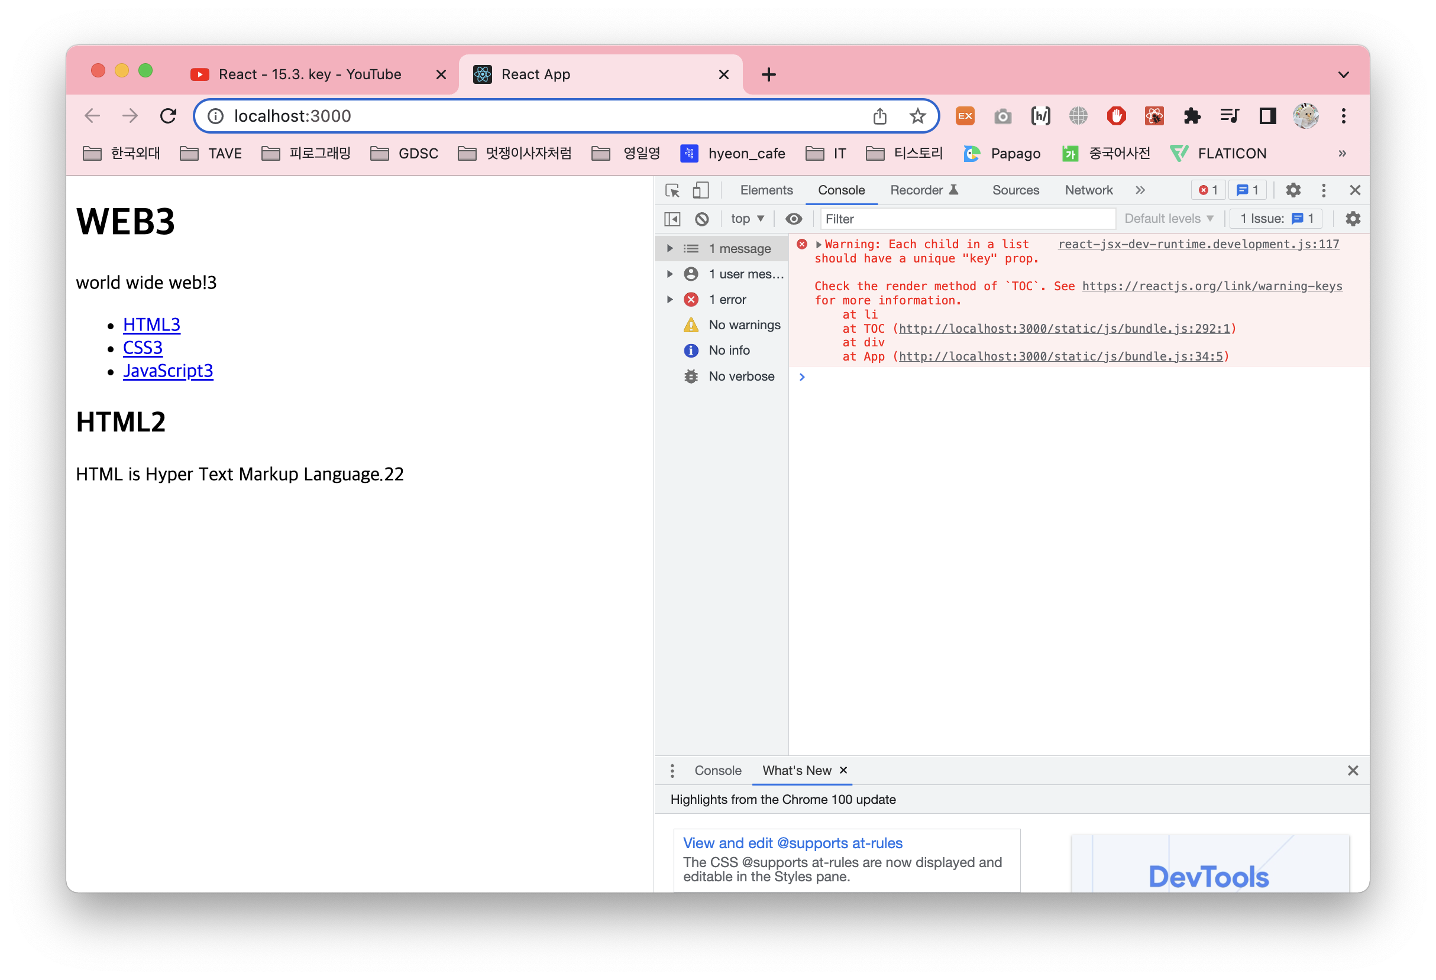Click the React Developer Tools extension icon
The width and height of the screenshot is (1436, 980).
click(x=1154, y=116)
